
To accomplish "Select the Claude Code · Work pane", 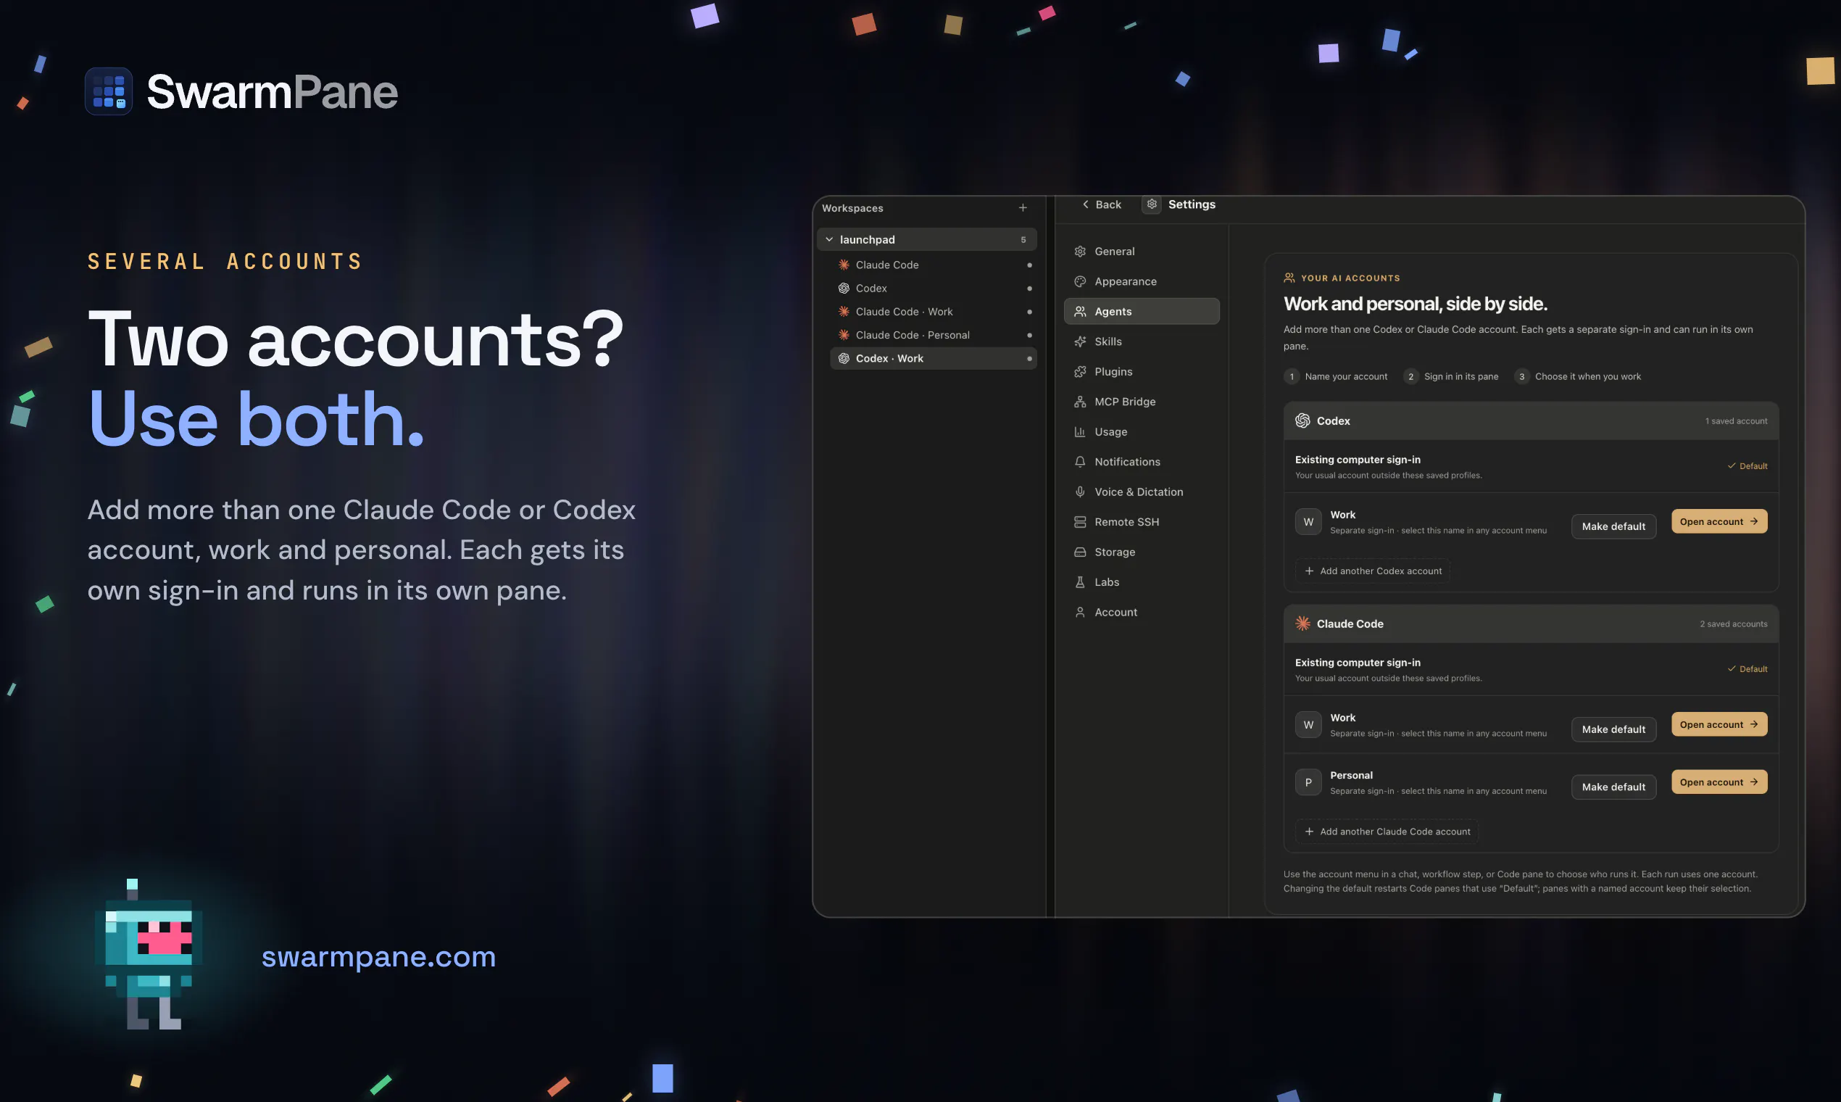I will [933, 312].
